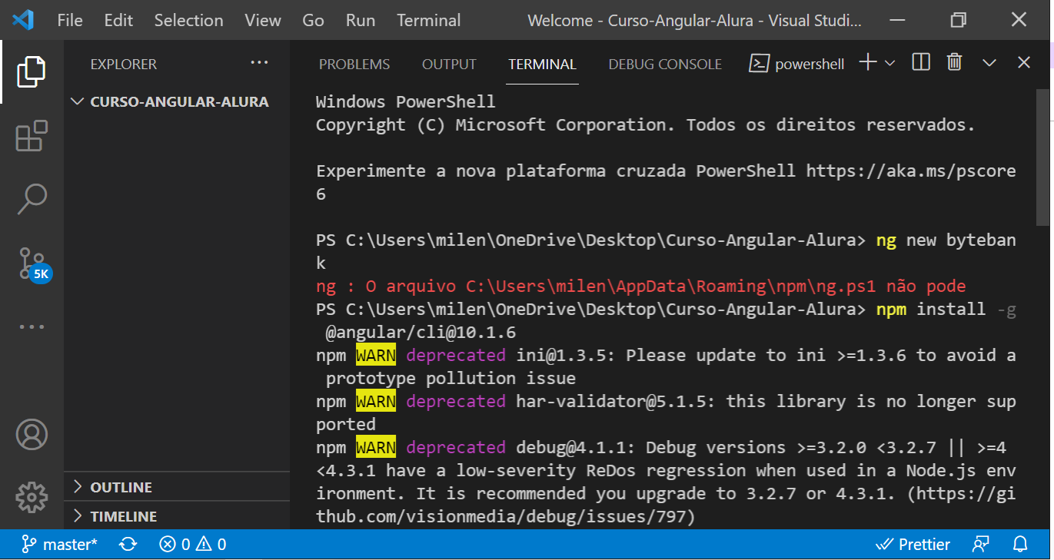
Task: Restore down the window
Action: click(x=958, y=20)
